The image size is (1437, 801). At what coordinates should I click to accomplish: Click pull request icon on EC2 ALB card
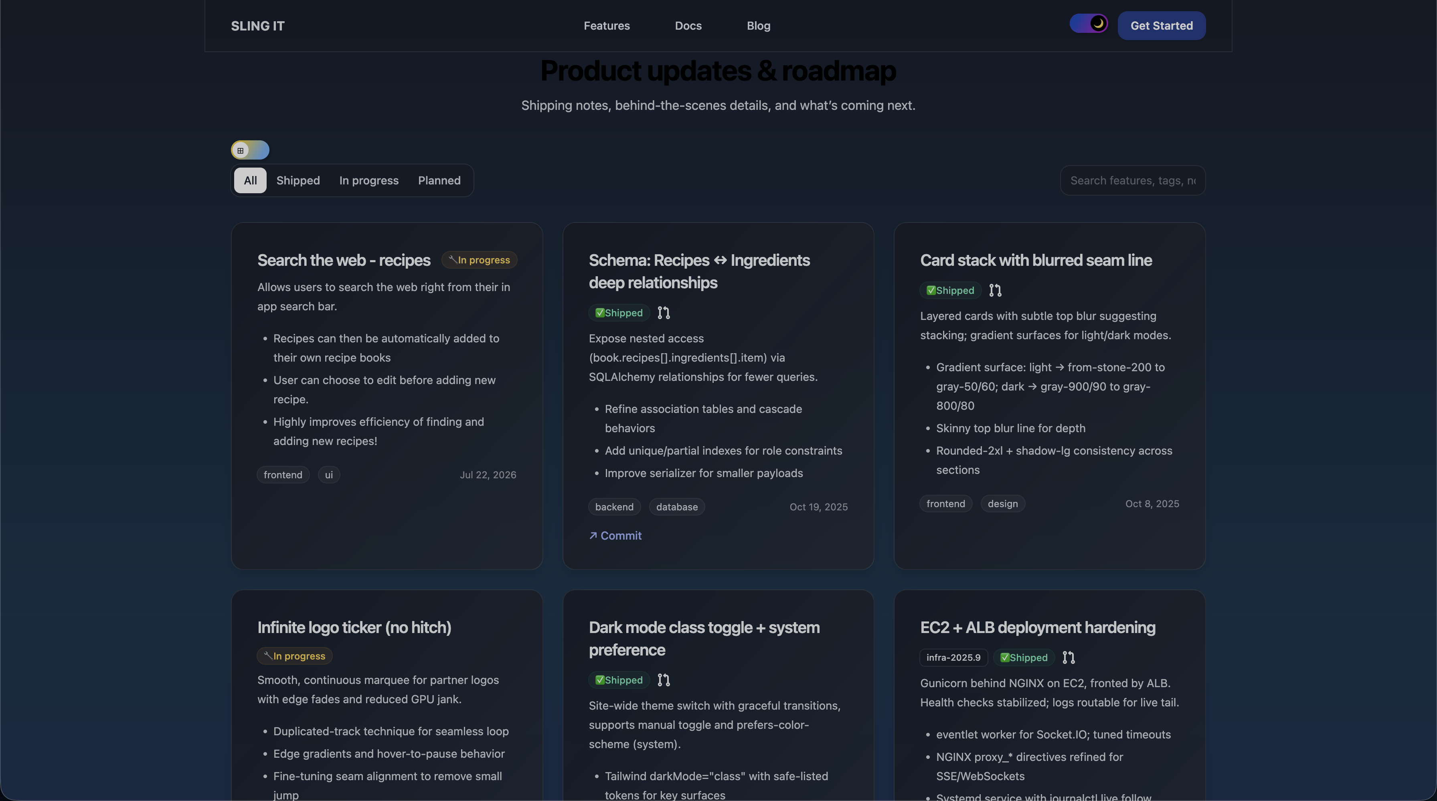pyautogui.click(x=1068, y=657)
